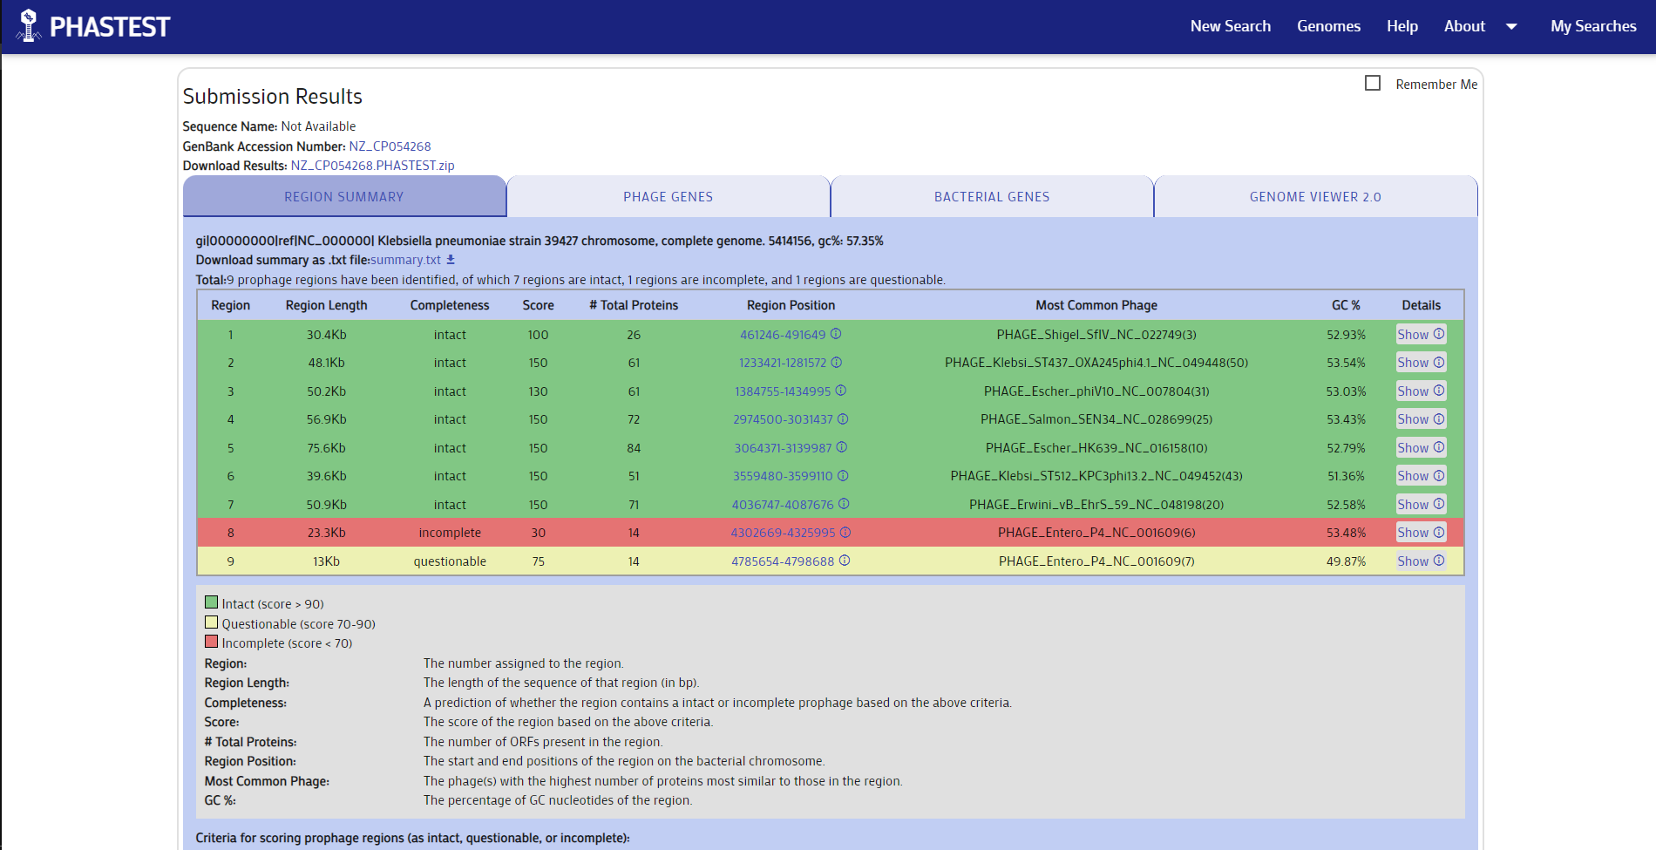The height and width of the screenshot is (850, 1656).
Task: Open My Searches in the navbar
Action: click(1592, 26)
